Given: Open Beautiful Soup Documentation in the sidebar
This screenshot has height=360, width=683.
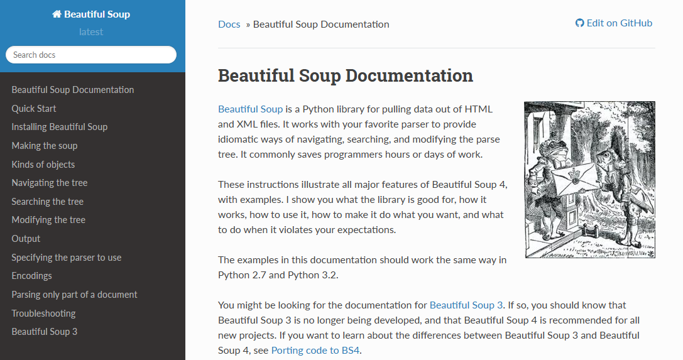Looking at the screenshot, I should [73, 90].
